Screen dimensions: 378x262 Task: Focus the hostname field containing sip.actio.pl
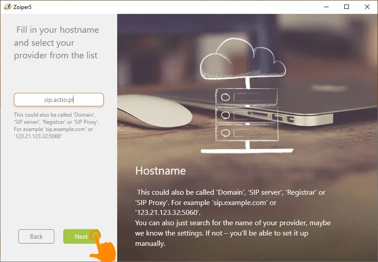[x=59, y=100]
